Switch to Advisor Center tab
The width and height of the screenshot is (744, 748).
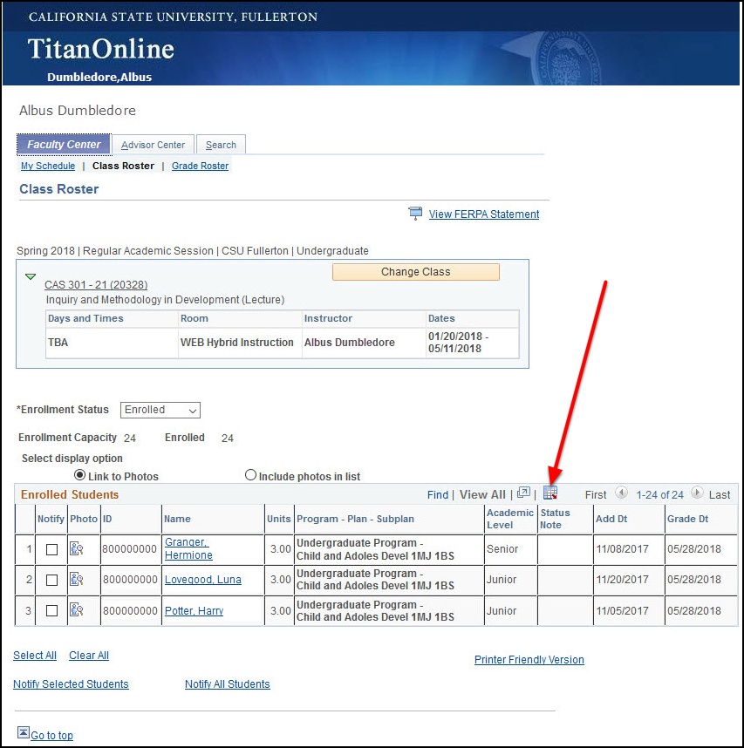pos(153,145)
